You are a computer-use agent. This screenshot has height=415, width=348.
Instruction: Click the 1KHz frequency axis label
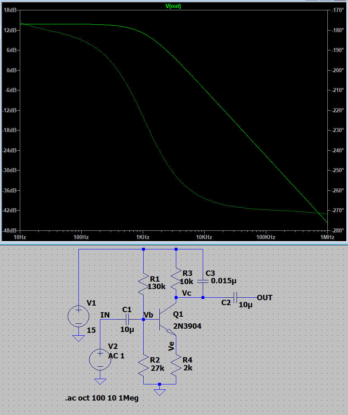(142, 237)
